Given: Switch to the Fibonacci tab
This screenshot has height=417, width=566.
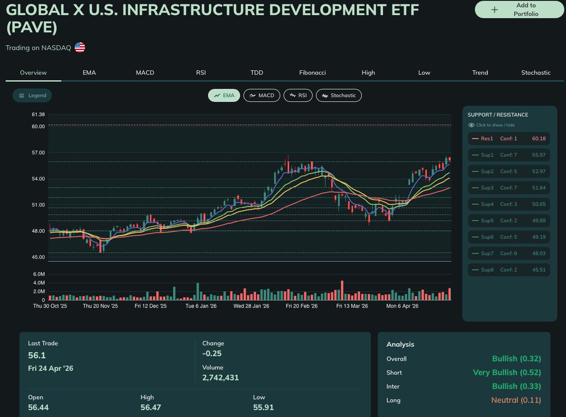Looking at the screenshot, I should [x=312, y=73].
